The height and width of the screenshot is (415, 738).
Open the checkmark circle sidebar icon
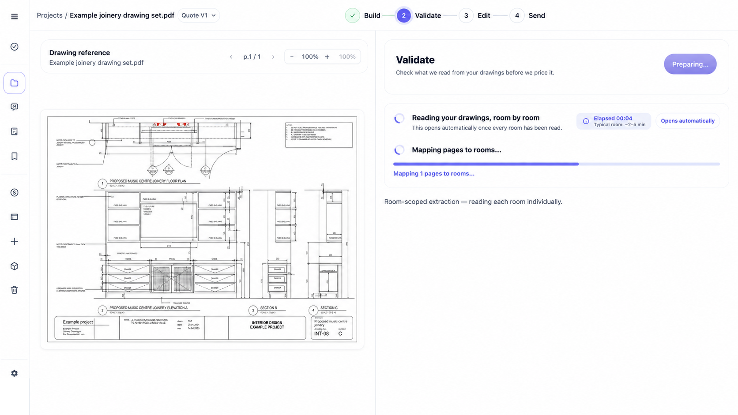[15, 47]
